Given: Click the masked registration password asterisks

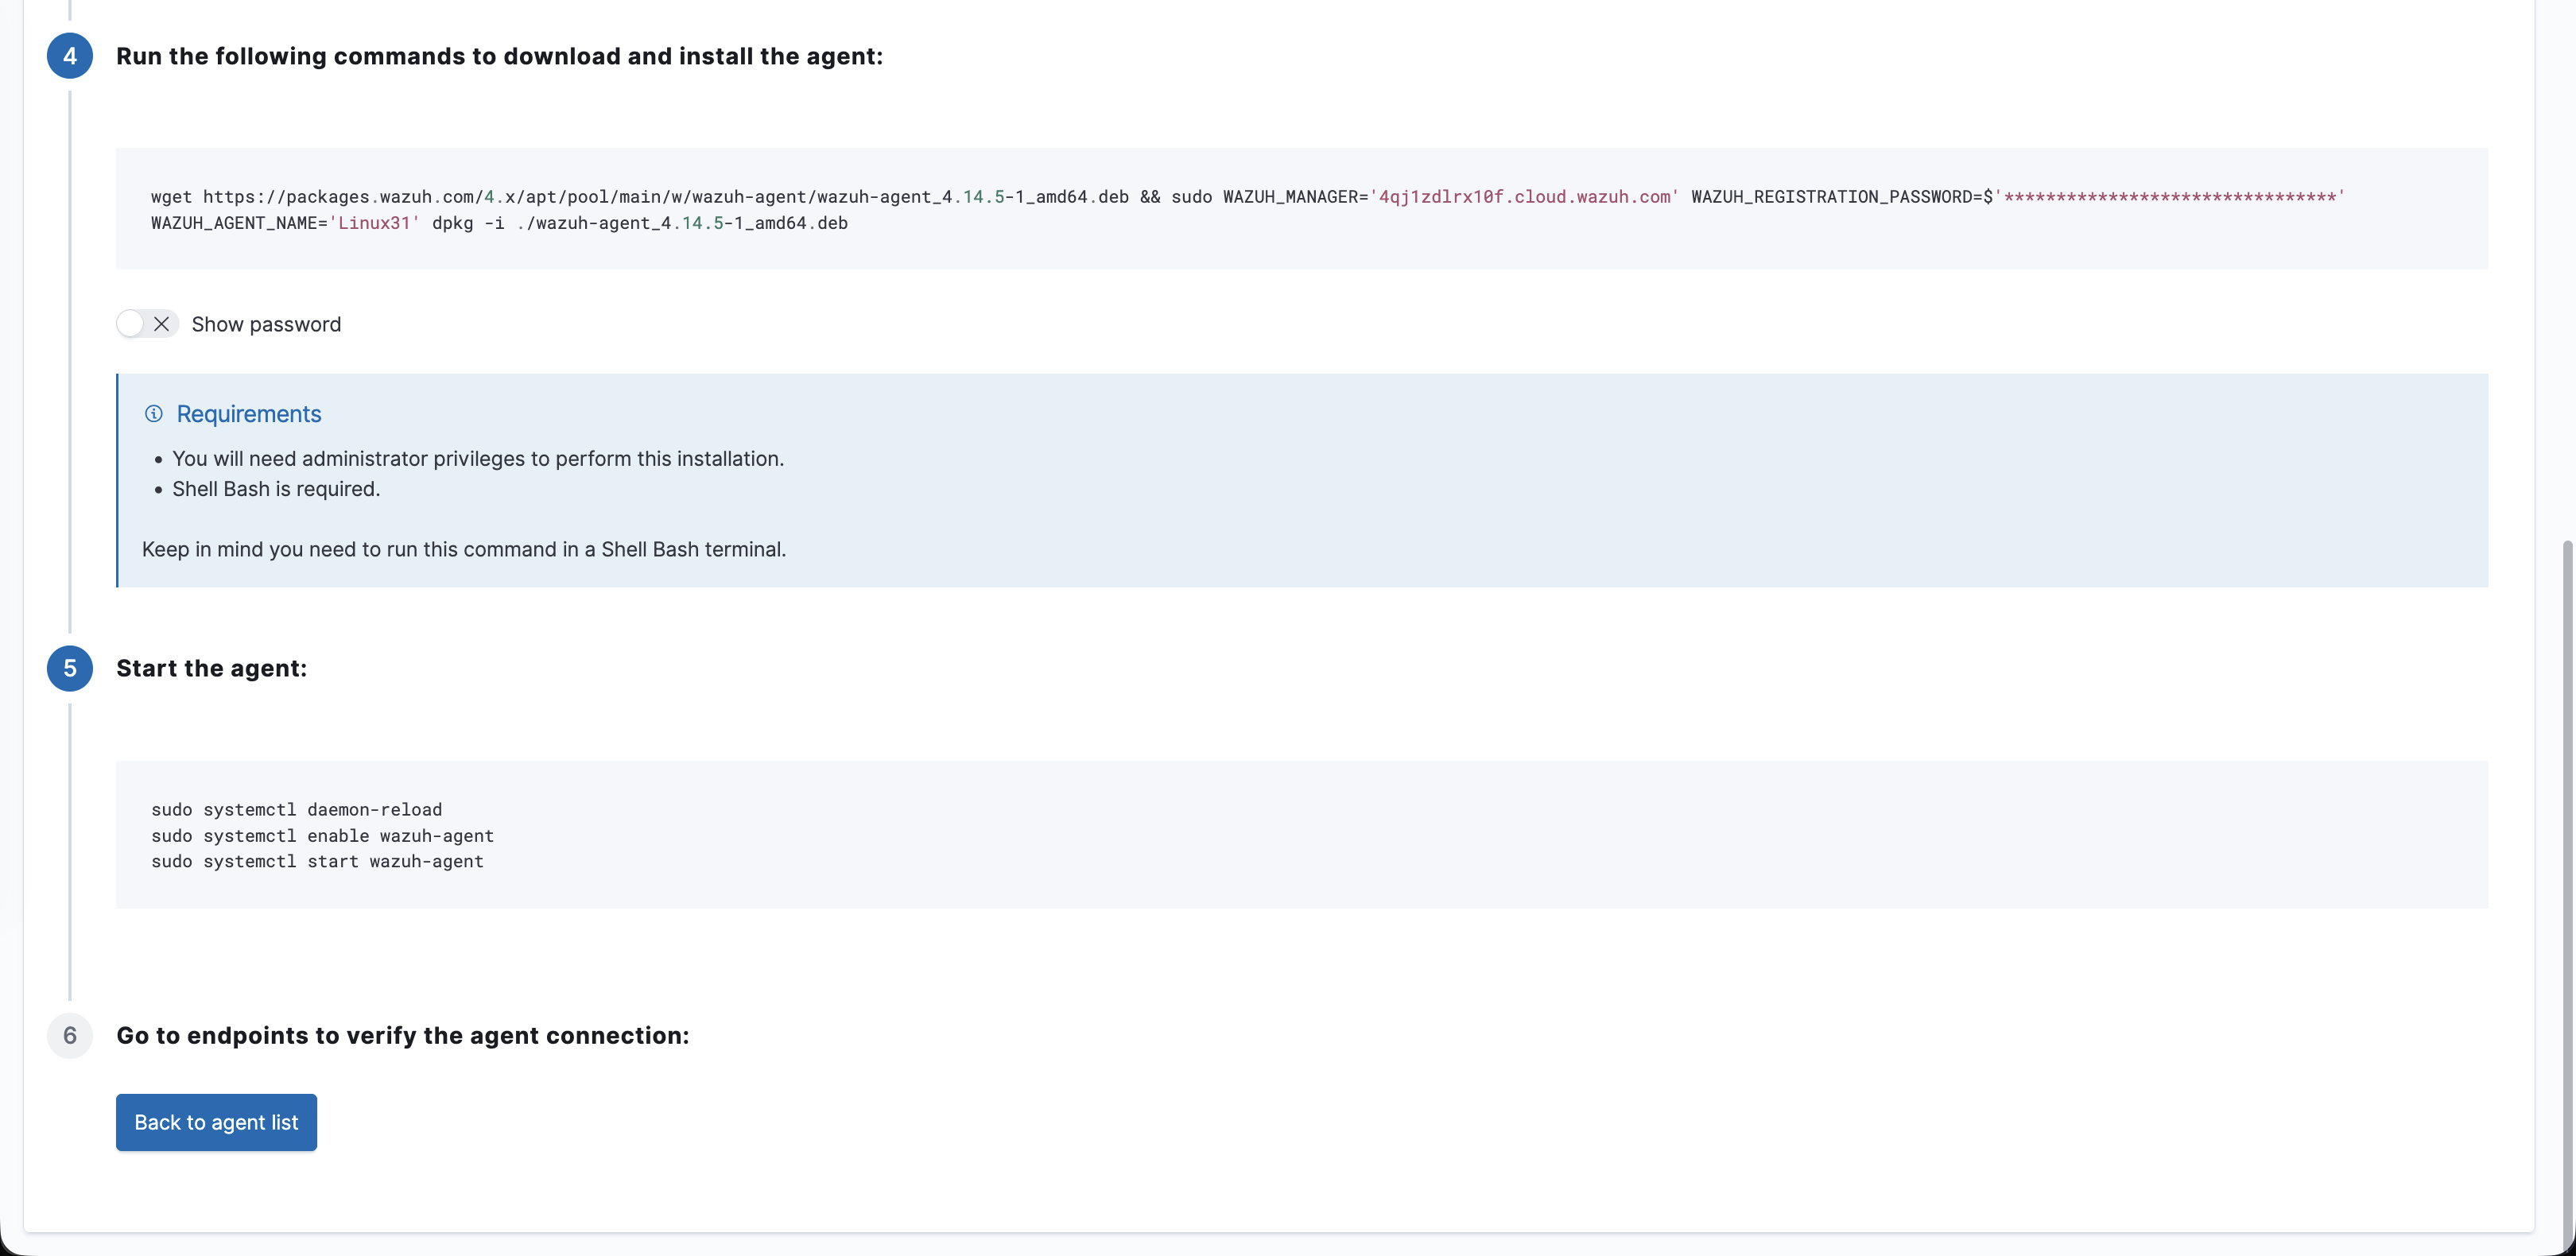Looking at the screenshot, I should pyautogui.click(x=2170, y=197).
